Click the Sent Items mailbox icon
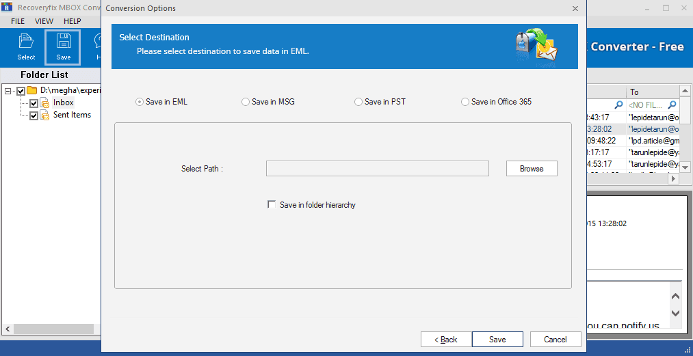 (x=45, y=115)
